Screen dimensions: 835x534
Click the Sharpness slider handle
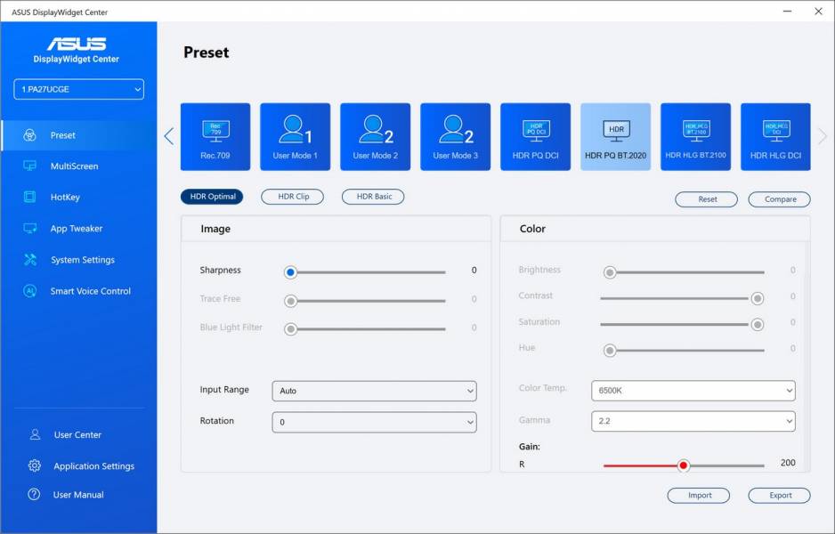pos(290,271)
